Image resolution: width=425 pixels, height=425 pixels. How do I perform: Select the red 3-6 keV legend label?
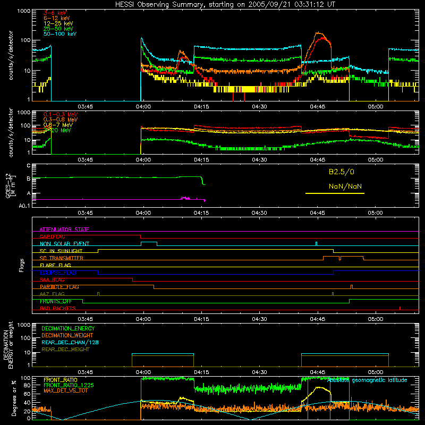pos(55,13)
